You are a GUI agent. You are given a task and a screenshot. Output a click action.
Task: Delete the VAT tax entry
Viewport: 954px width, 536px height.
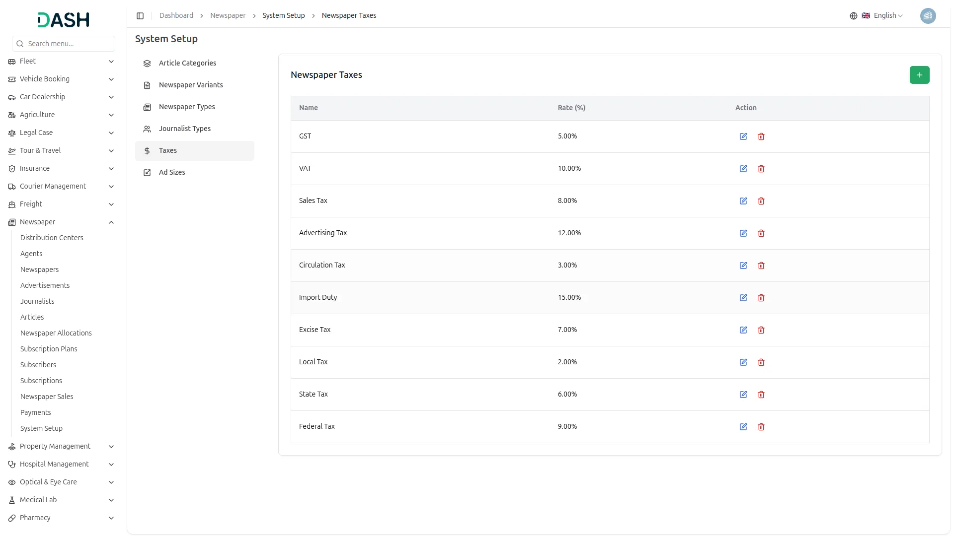[761, 169]
